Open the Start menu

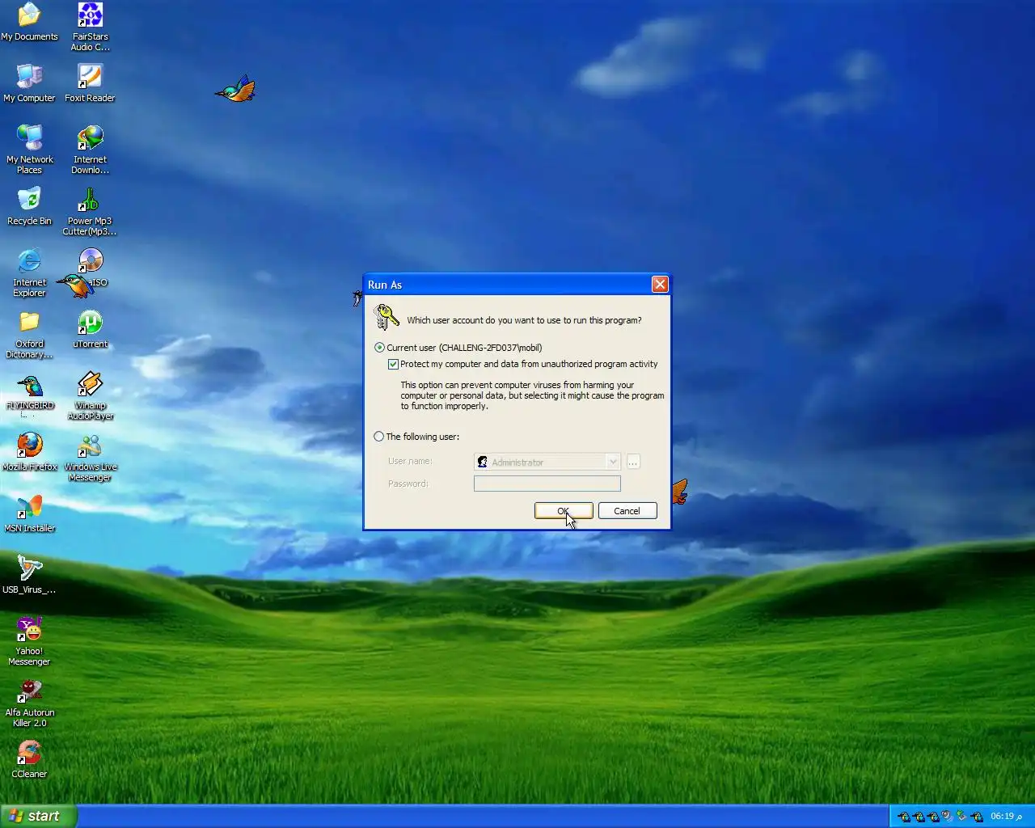[x=39, y=816]
